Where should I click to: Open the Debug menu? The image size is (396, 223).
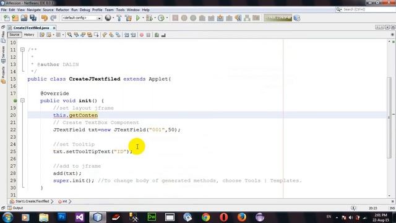[85, 10]
